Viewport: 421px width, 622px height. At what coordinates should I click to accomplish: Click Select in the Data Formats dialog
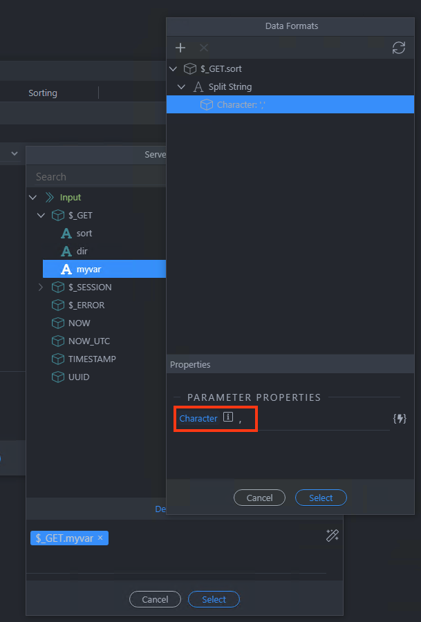[x=321, y=498]
